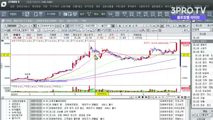
Task: Open the 주문 menu
Action: [45, 6]
